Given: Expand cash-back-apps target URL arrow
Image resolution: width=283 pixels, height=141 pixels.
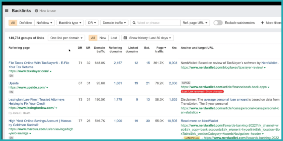Looking at the screenshot, I should click(x=268, y=87).
